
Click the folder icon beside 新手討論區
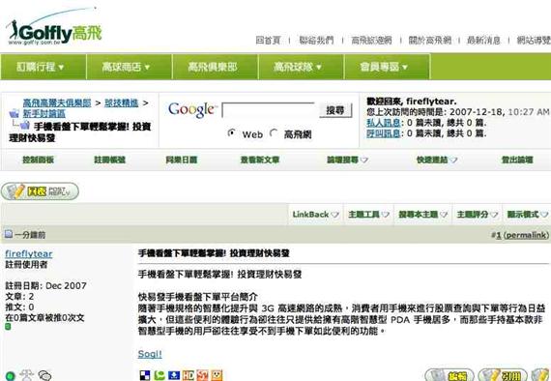pos(14,113)
